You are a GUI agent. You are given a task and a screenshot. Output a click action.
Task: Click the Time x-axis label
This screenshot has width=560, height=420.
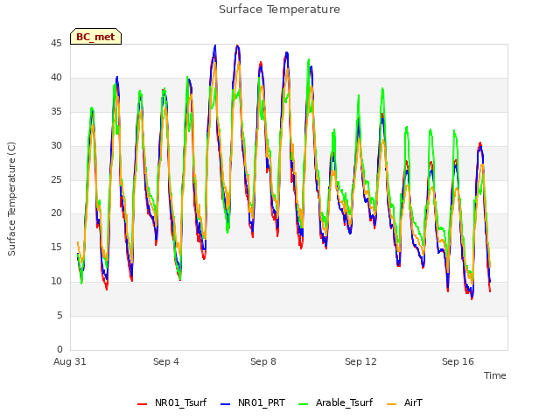[495, 375]
